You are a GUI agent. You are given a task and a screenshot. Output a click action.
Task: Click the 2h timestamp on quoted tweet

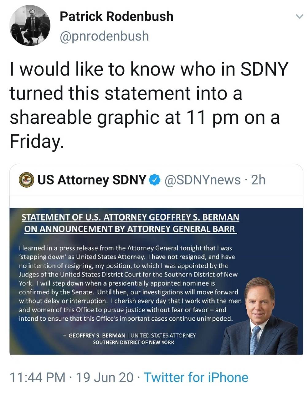258,180
